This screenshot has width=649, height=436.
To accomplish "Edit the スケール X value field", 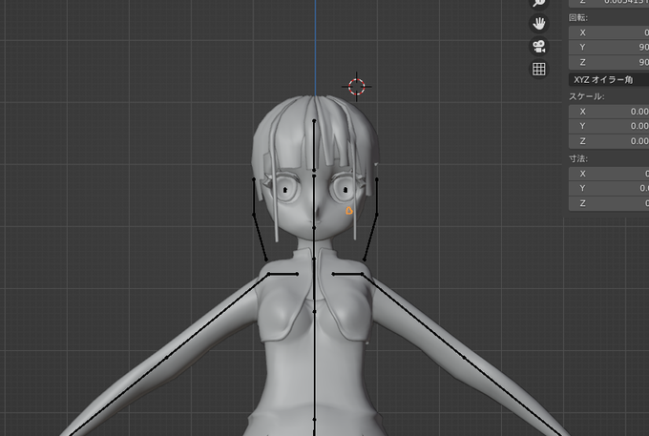I will pos(609,112).
